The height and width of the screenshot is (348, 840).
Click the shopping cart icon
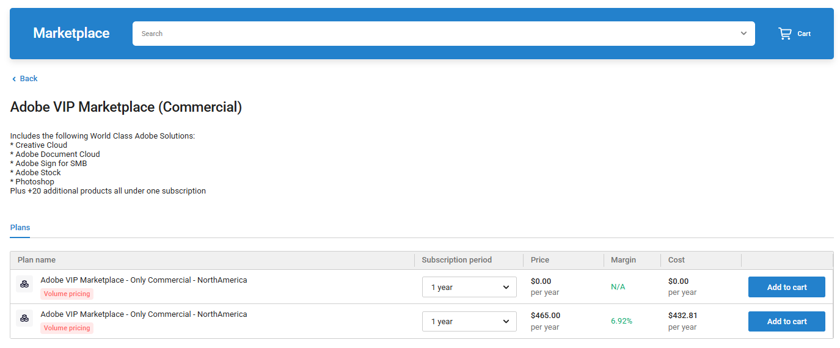point(784,34)
